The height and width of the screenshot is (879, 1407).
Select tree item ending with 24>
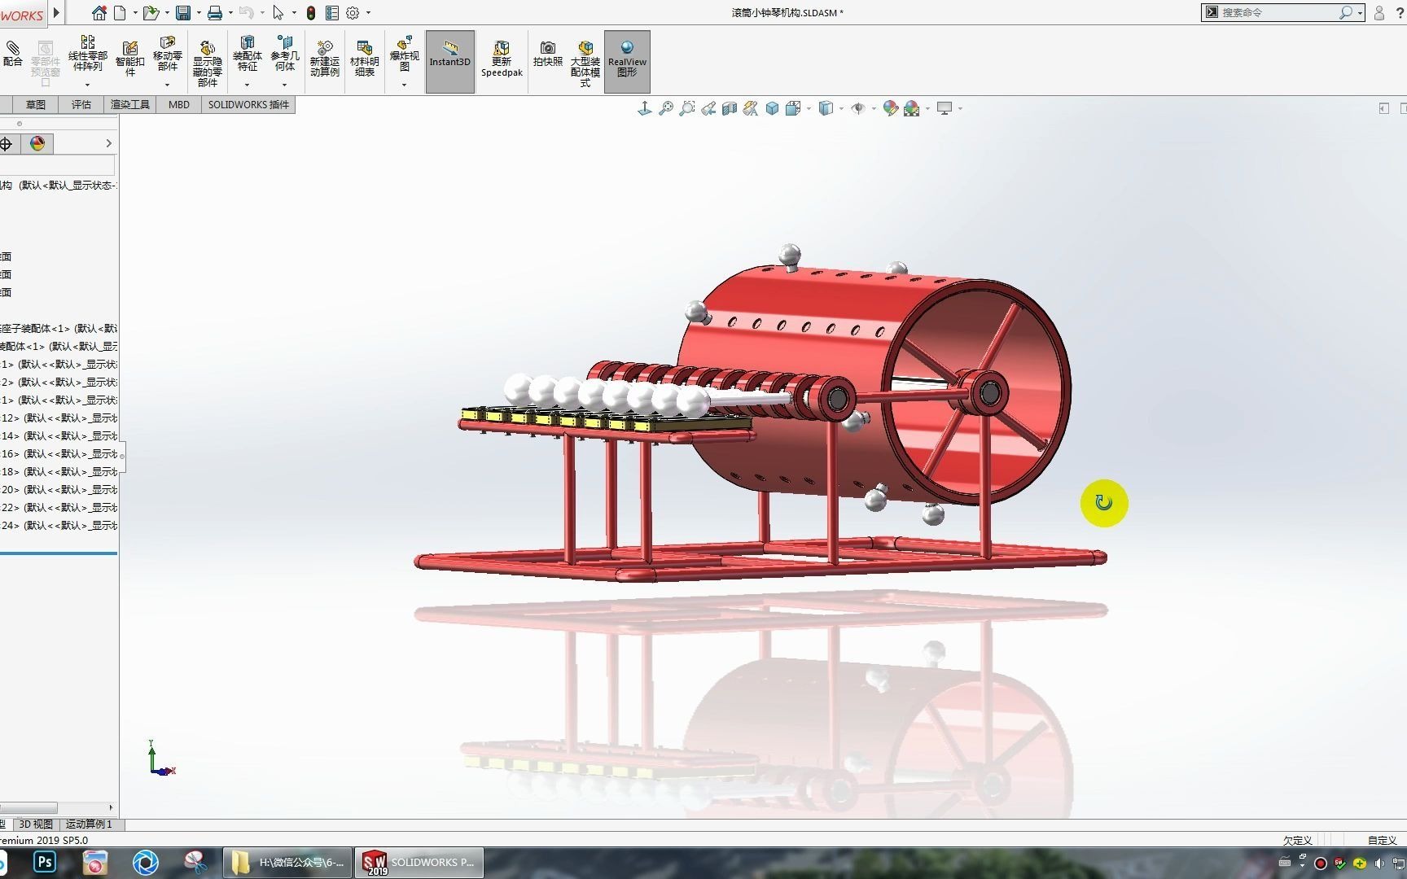pyautogui.click(x=59, y=526)
